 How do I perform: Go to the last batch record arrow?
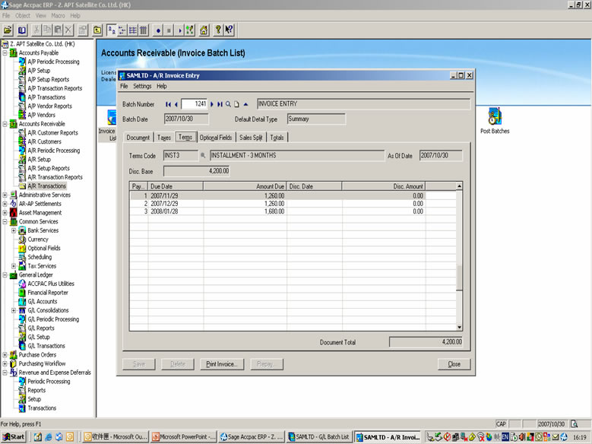(x=220, y=104)
